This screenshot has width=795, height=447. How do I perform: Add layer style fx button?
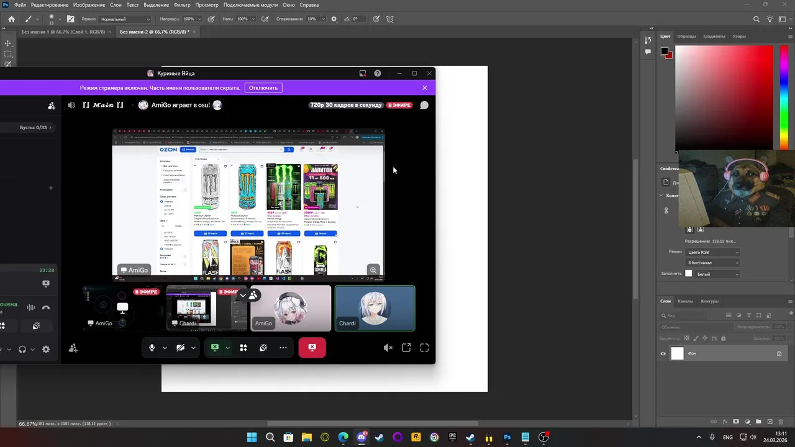click(x=725, y=422)
